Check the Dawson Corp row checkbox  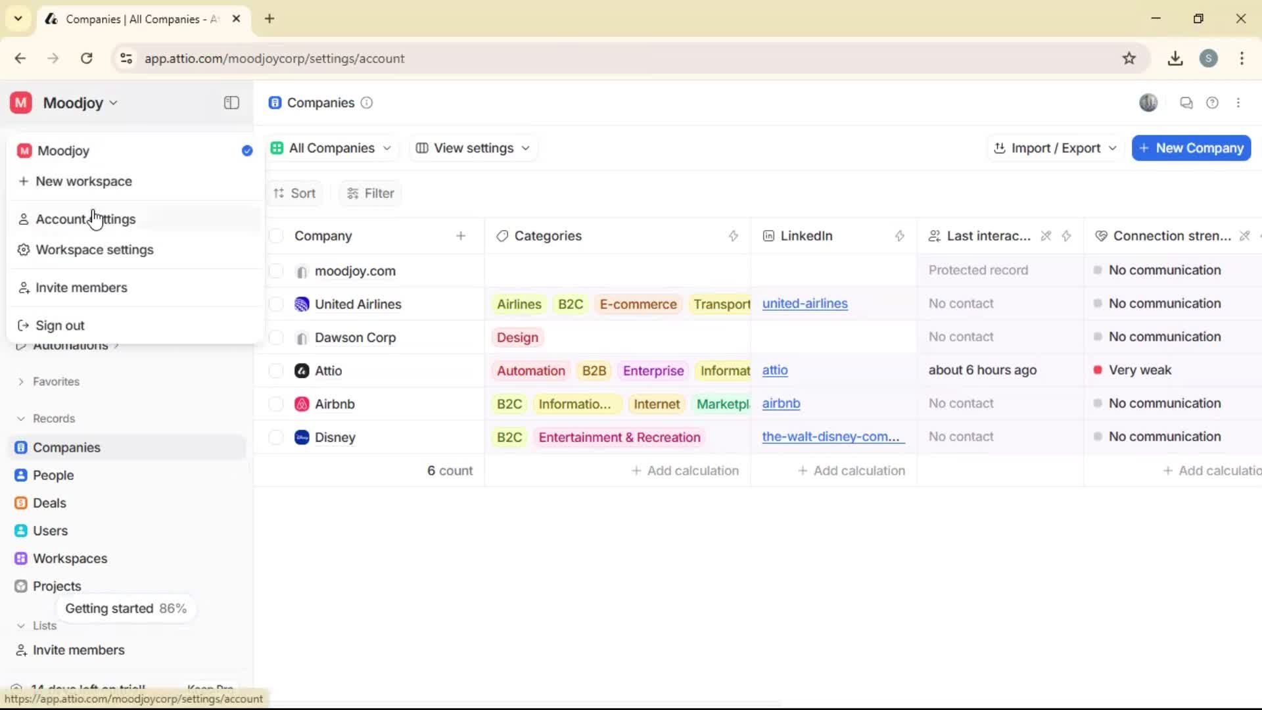click(x=276, y=338)
